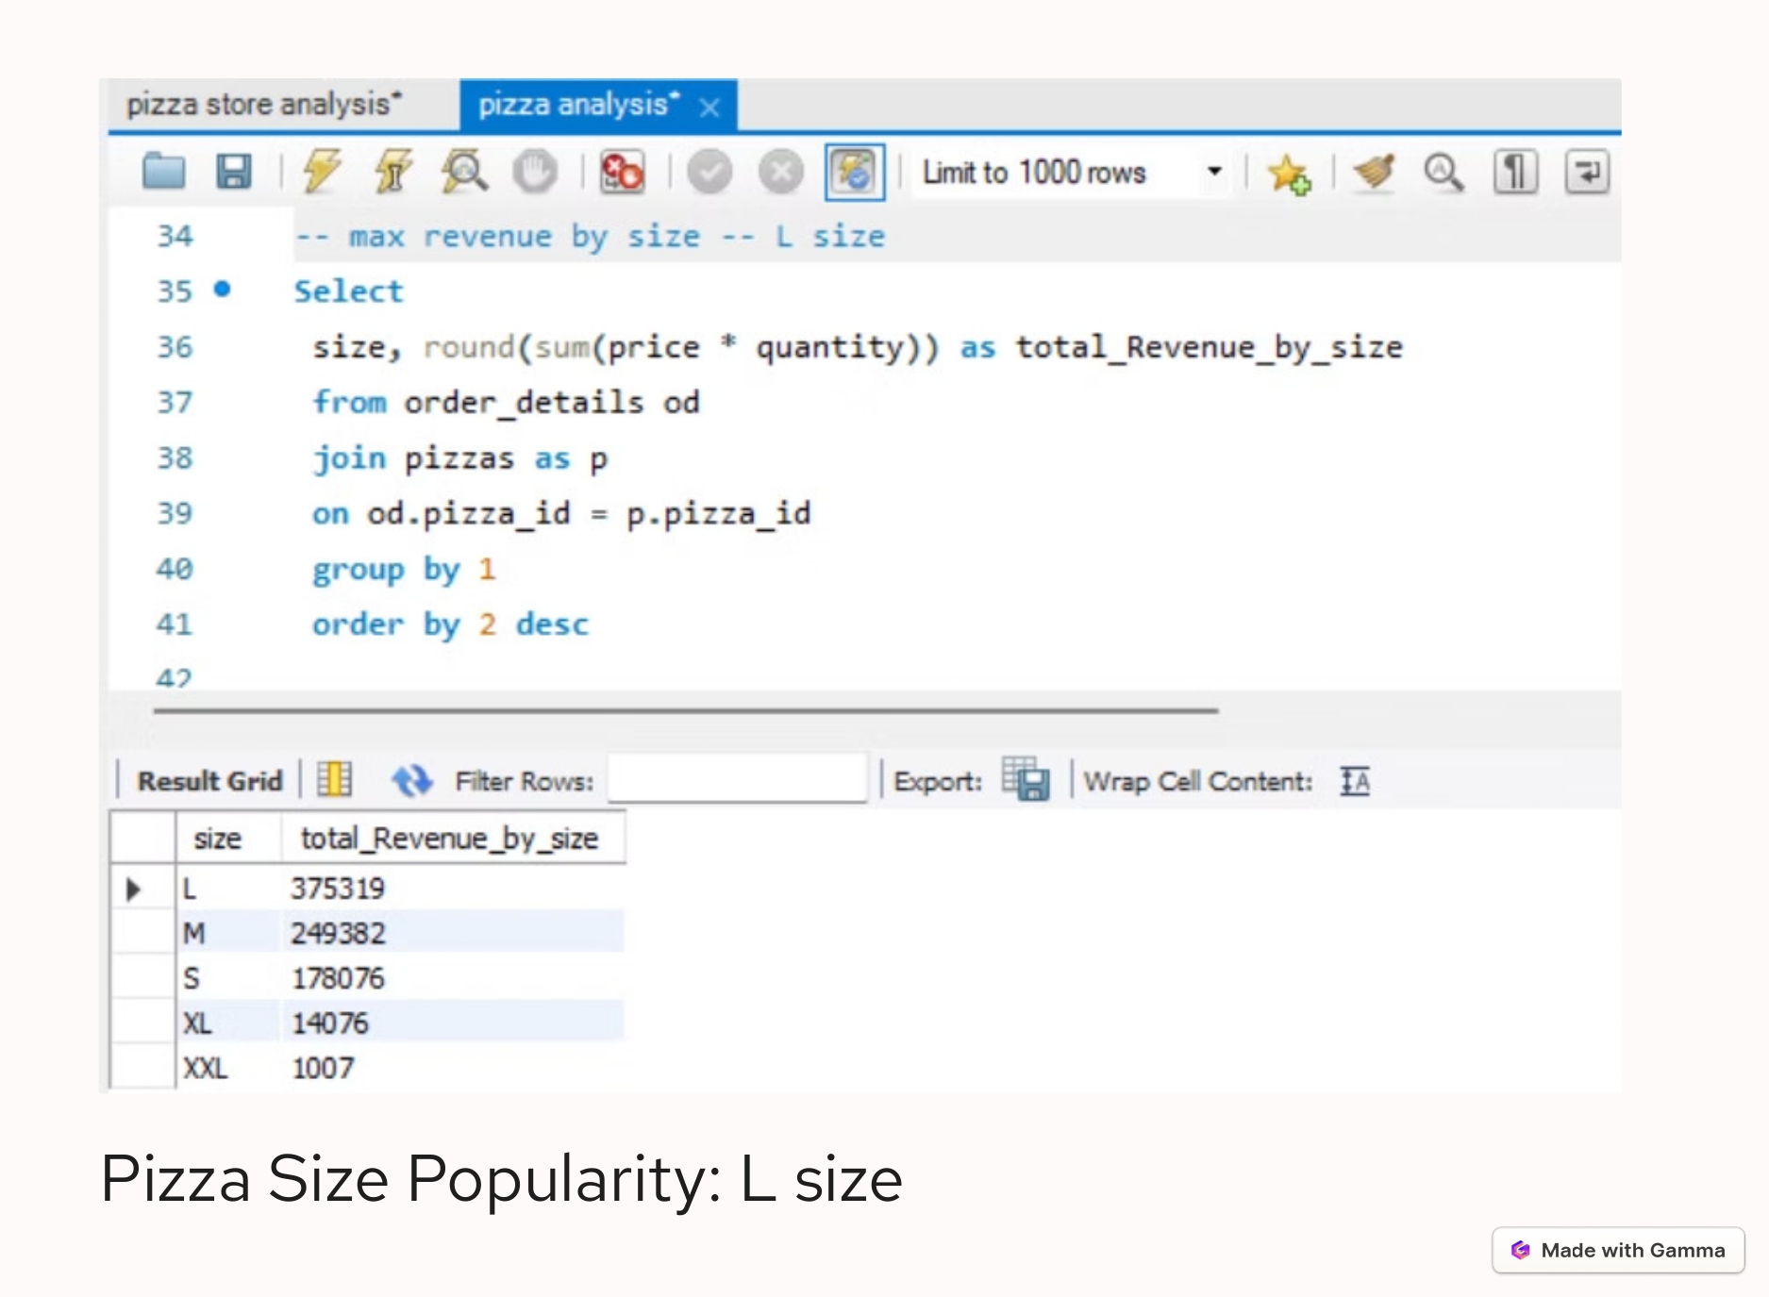
Task: Commit transaction checkmark icon
Action: (709, 173)
